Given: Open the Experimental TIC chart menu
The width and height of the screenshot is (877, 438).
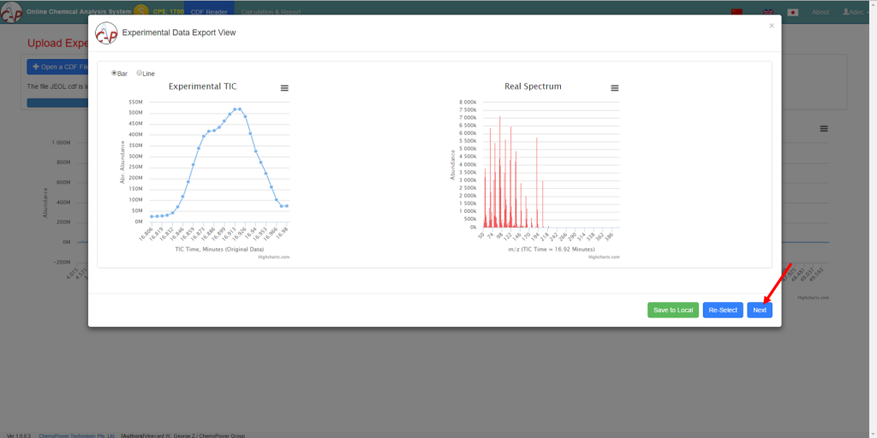Looking at the screenshot, I should pos(284,88).
